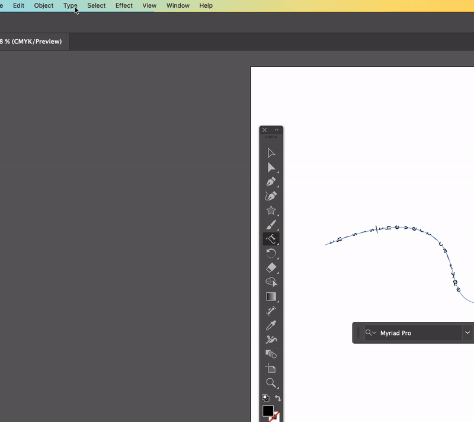Select the Star shape tool

(271, 210)
